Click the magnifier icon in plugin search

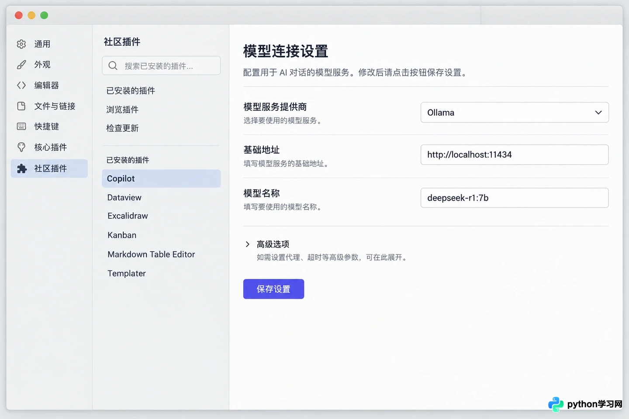(113, 66)
